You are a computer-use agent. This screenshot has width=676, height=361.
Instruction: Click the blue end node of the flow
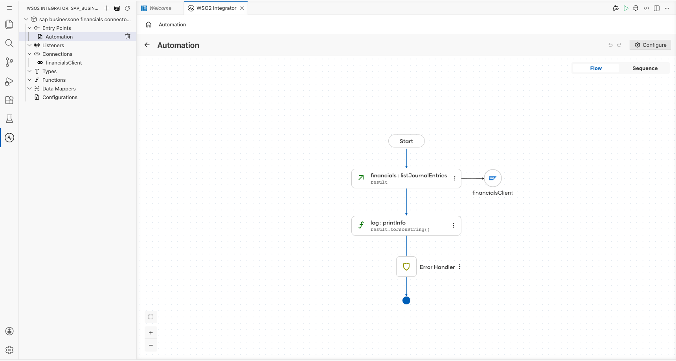pyautogui.click(x=406, y=300)
